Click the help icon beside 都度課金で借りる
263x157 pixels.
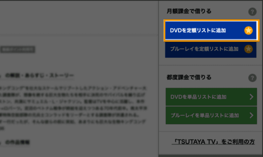pos(252,78)
